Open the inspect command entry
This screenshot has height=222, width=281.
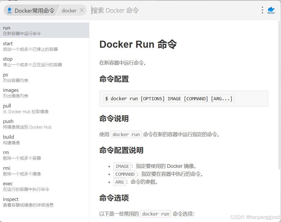[45, 202]
